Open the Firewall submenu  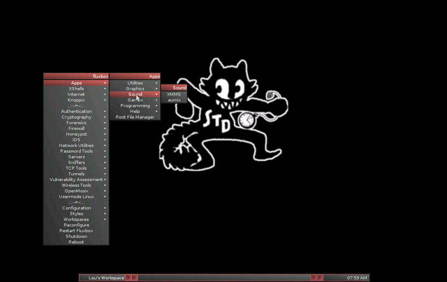(x=76, y=128)
